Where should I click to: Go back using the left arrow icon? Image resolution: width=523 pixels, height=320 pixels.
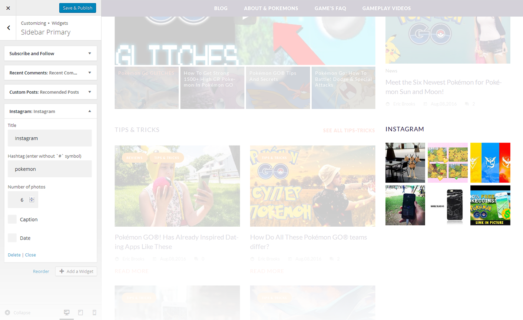pos(9,28)
